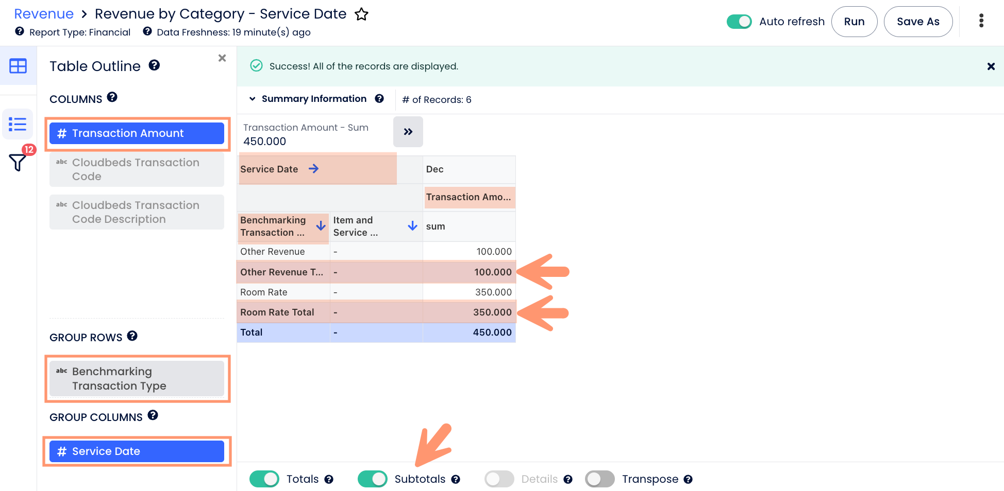Open the filters funnel icon
Viewport: 1004px width, 491px height.
18,162
